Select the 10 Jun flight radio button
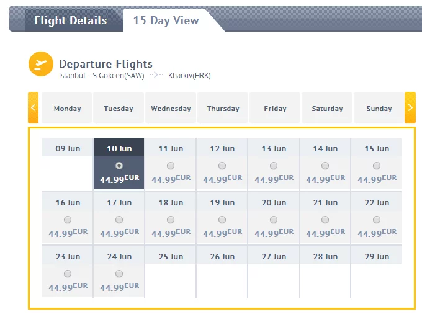Image resolution: width=422 pixels, height=314 pixels. click(x=119, y=166)
